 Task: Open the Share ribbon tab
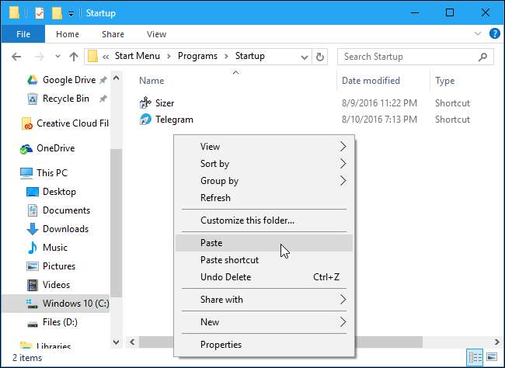tap(113, 34)
